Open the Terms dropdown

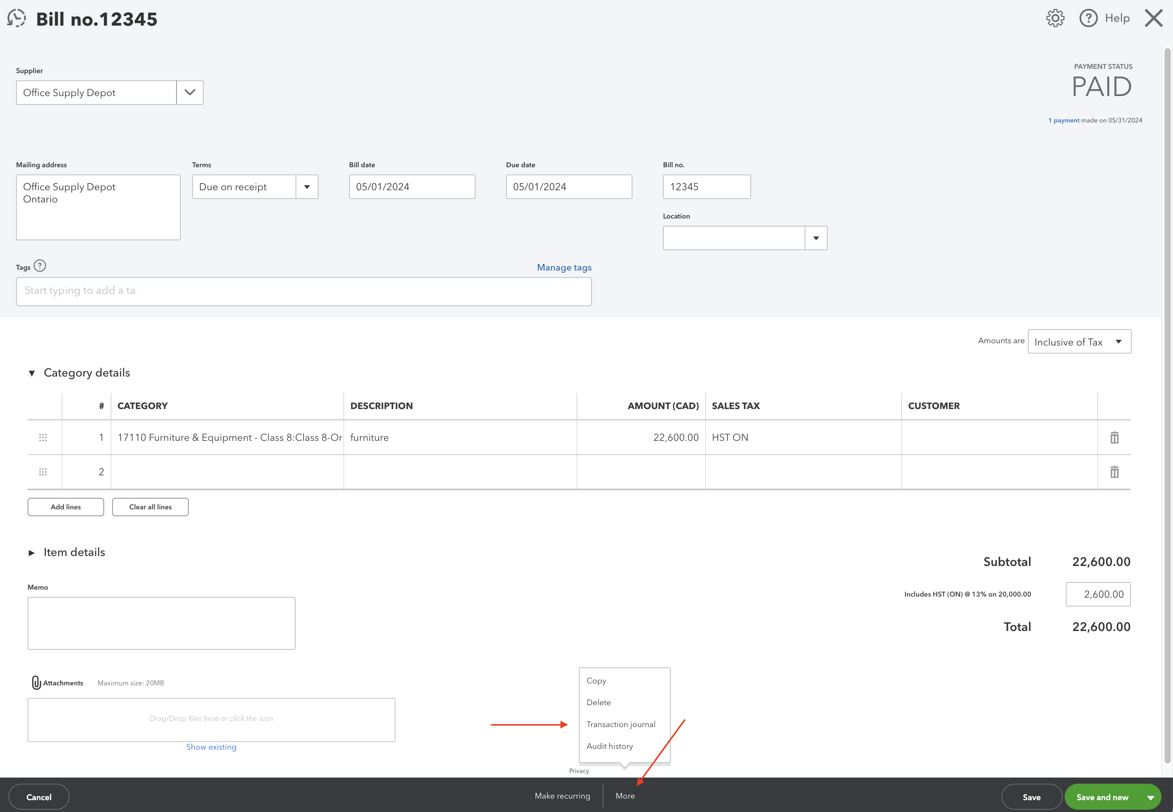click(x=306, y=187)
